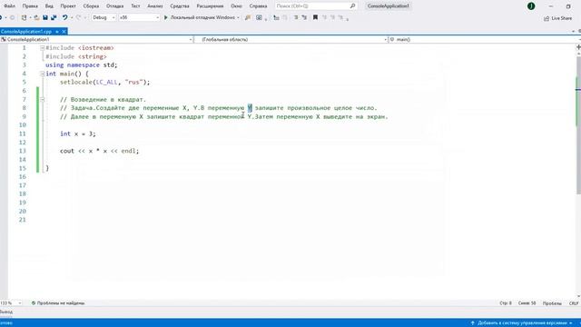Click on 'cout << x * x << endl;' line
The width and height of the screenshot is (581, 327).
pyautogui.click(x=99, y=151)
